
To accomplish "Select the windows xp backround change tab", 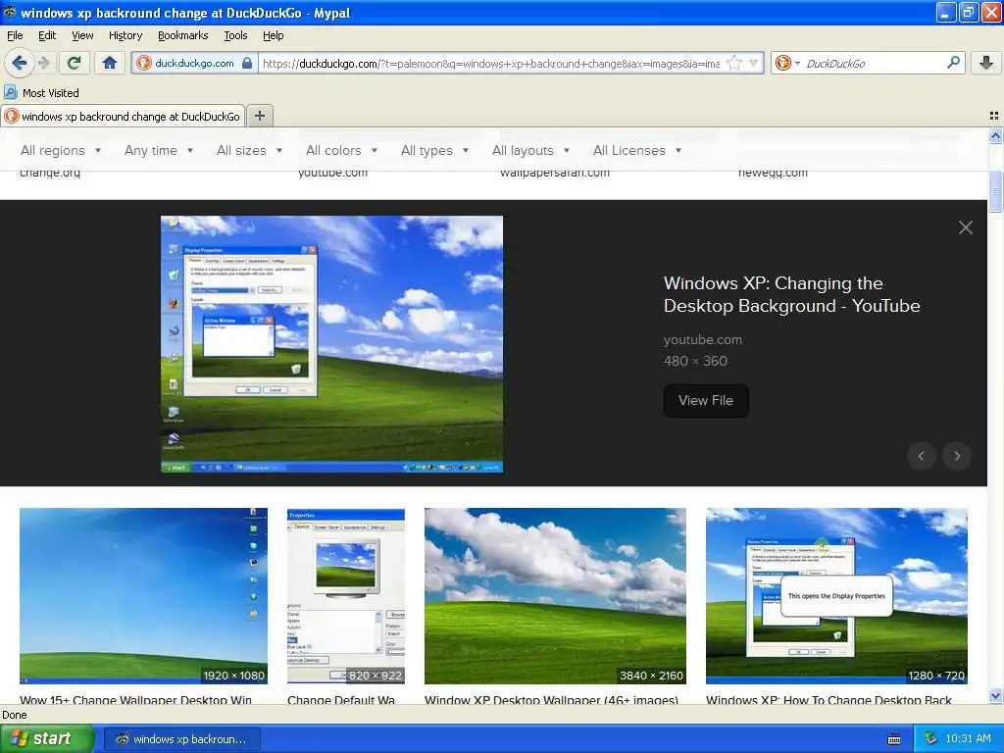I will point(123,117).
